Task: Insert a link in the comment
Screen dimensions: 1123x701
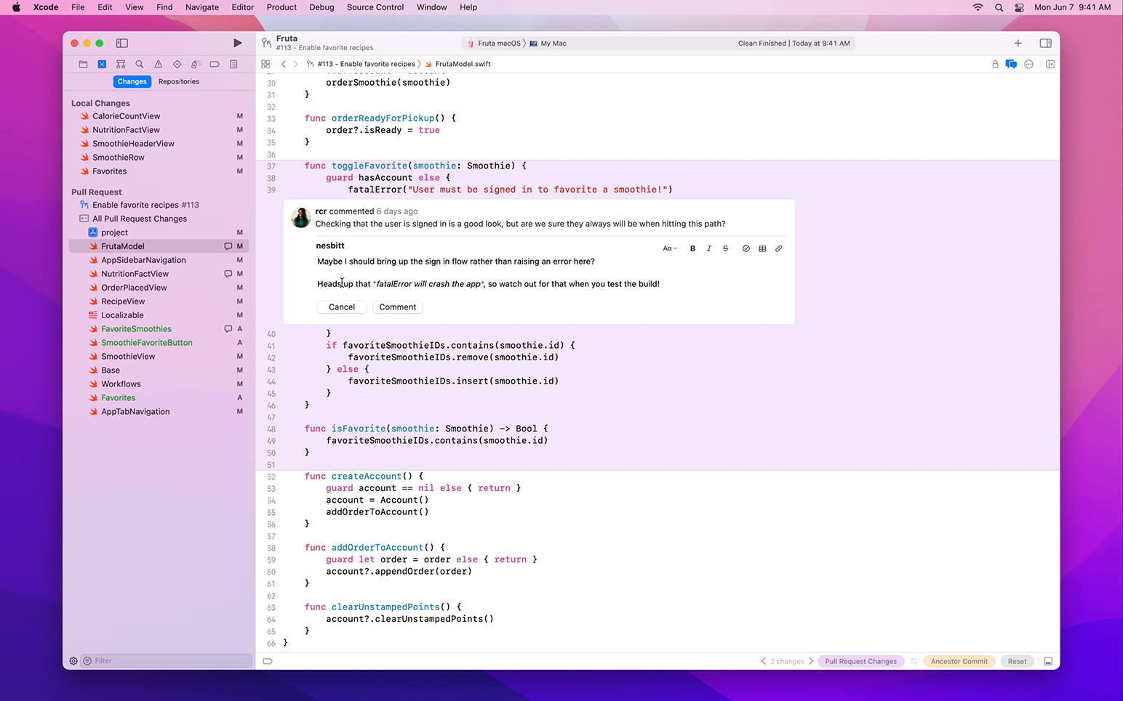Action: click(778, 248)
